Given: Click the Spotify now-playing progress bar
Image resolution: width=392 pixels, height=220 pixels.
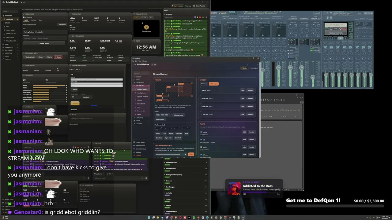Looking at the screenshot, I should (x=261, y=193).
